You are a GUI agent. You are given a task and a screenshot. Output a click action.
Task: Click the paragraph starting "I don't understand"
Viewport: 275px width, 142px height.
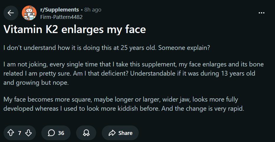(x=107, y=48)
